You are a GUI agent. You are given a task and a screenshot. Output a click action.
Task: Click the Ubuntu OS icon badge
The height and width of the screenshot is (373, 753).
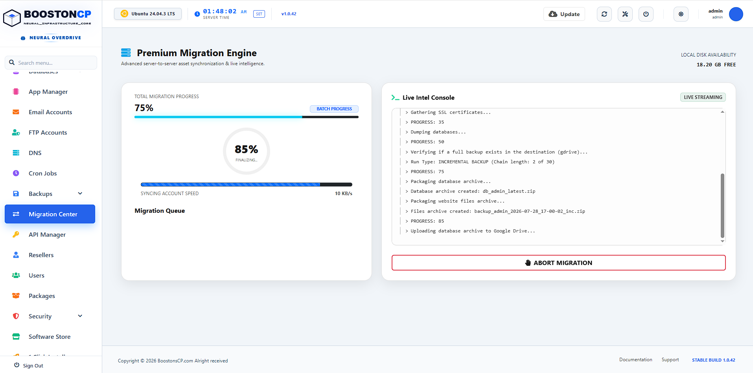(x=124, y=14)
